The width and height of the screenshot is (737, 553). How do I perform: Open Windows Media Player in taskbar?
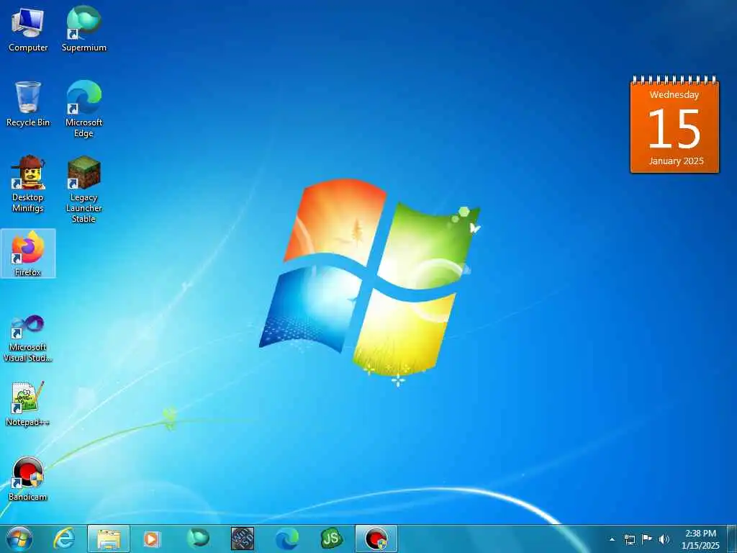pos(151,539)
